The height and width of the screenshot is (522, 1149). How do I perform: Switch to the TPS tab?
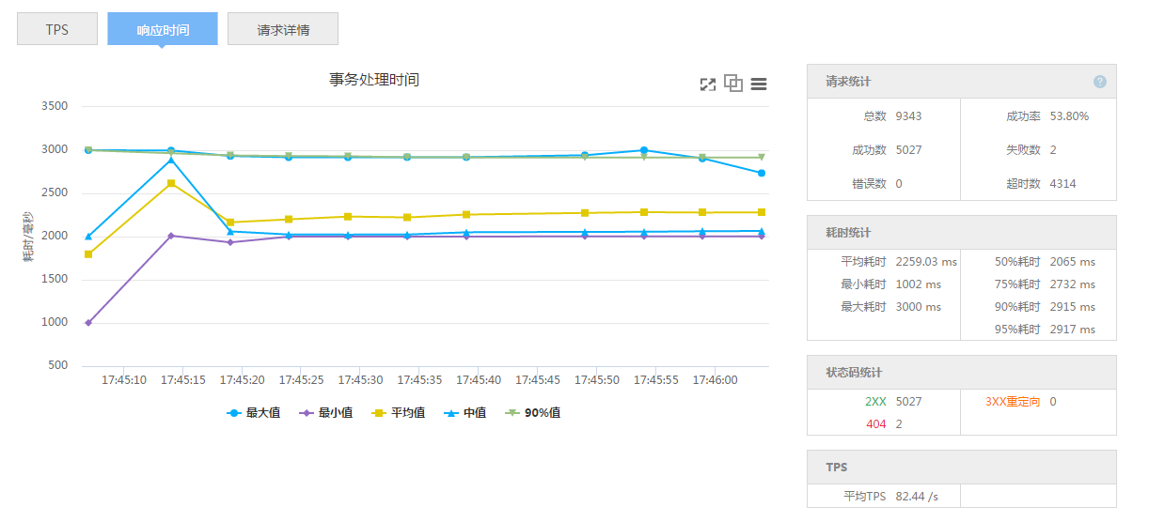click(56, 29)
